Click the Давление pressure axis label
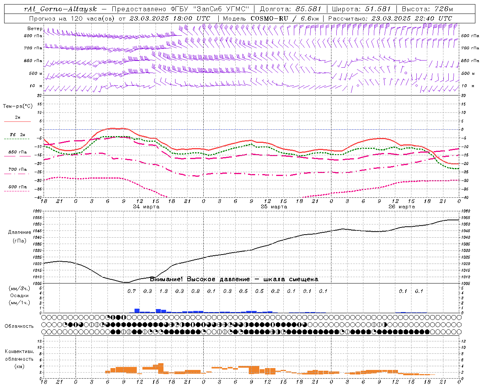This screenshot has height=385, width=481. coord(20,232)
